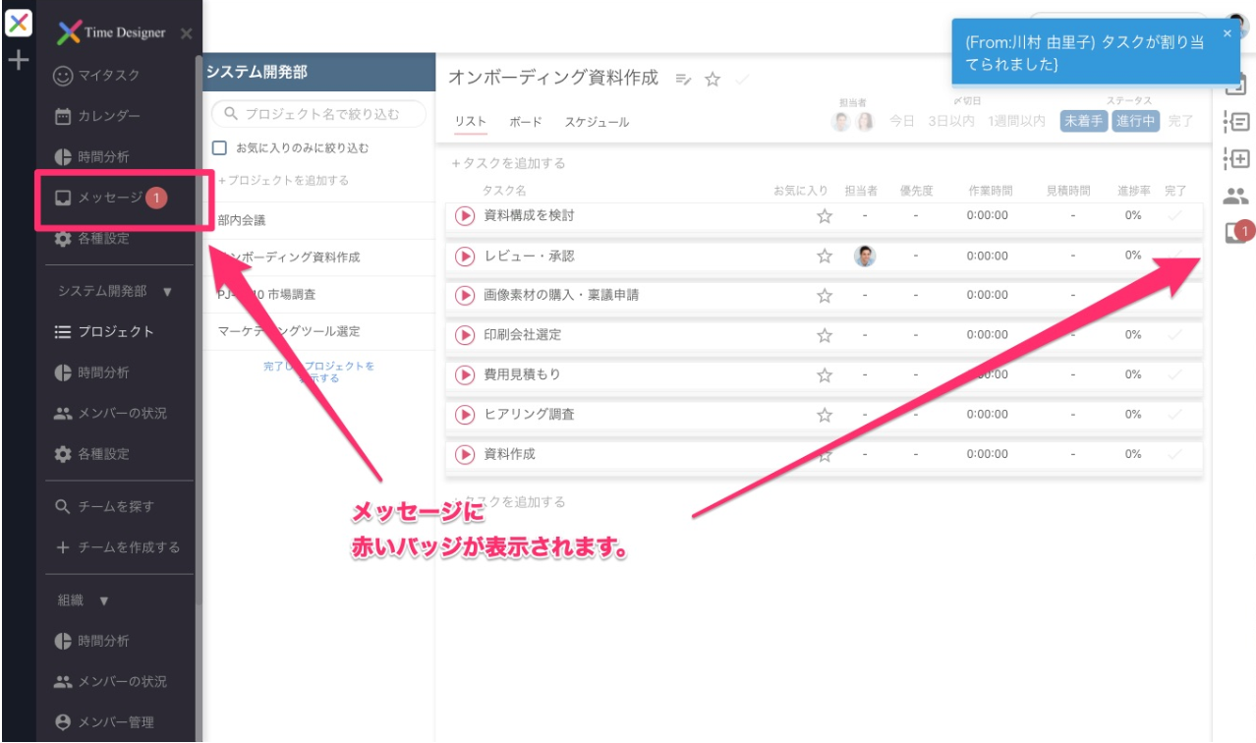Favorite the レビュー・承認 task star

[x=825, y=257]
